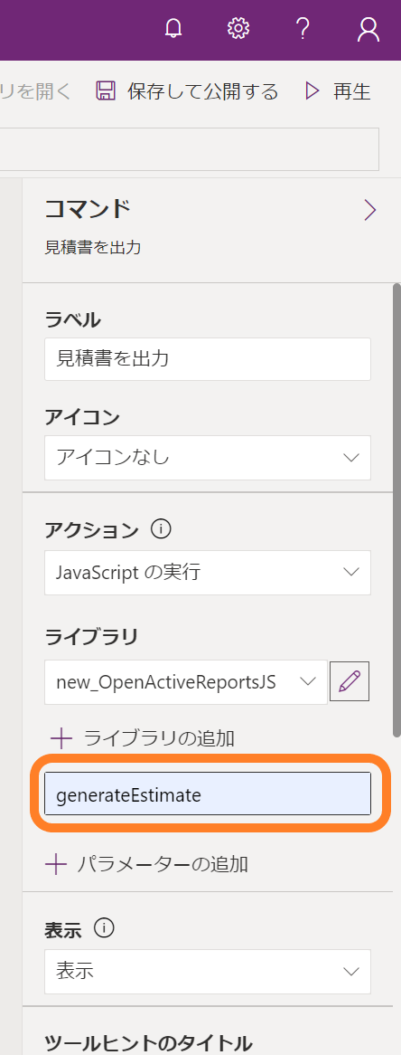Open the settings gear icon

(x=238, y=29)
